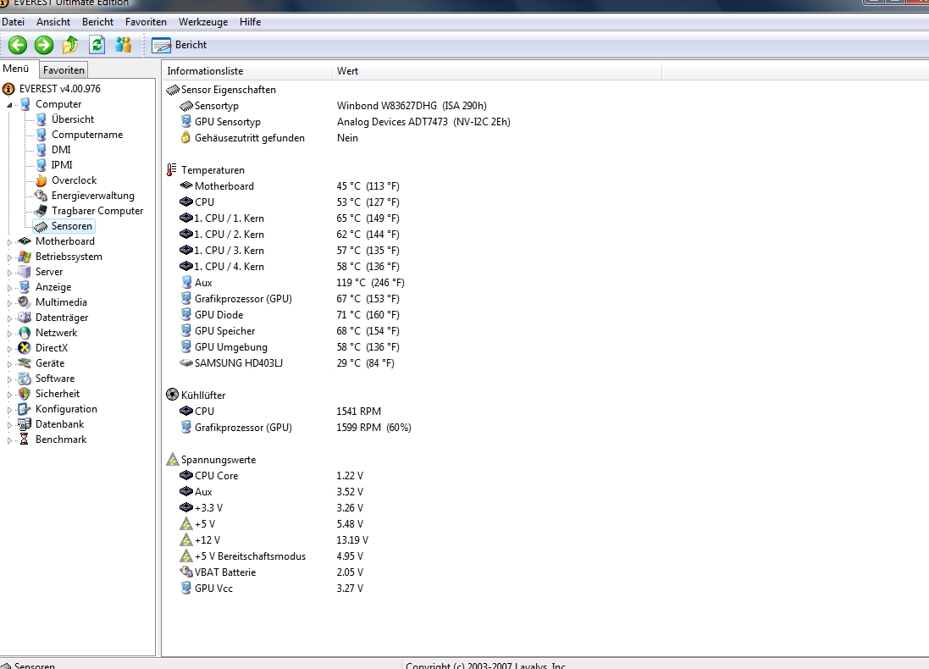Expand the Server tree node
This screenshot has height=669, width=929.
coord(9,273)
